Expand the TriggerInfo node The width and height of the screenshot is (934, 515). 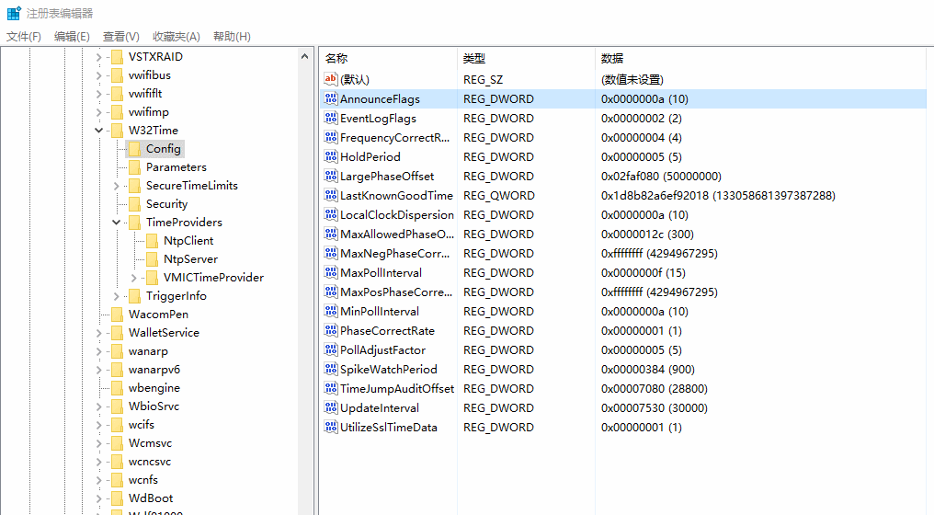click(x=116, y=295)
